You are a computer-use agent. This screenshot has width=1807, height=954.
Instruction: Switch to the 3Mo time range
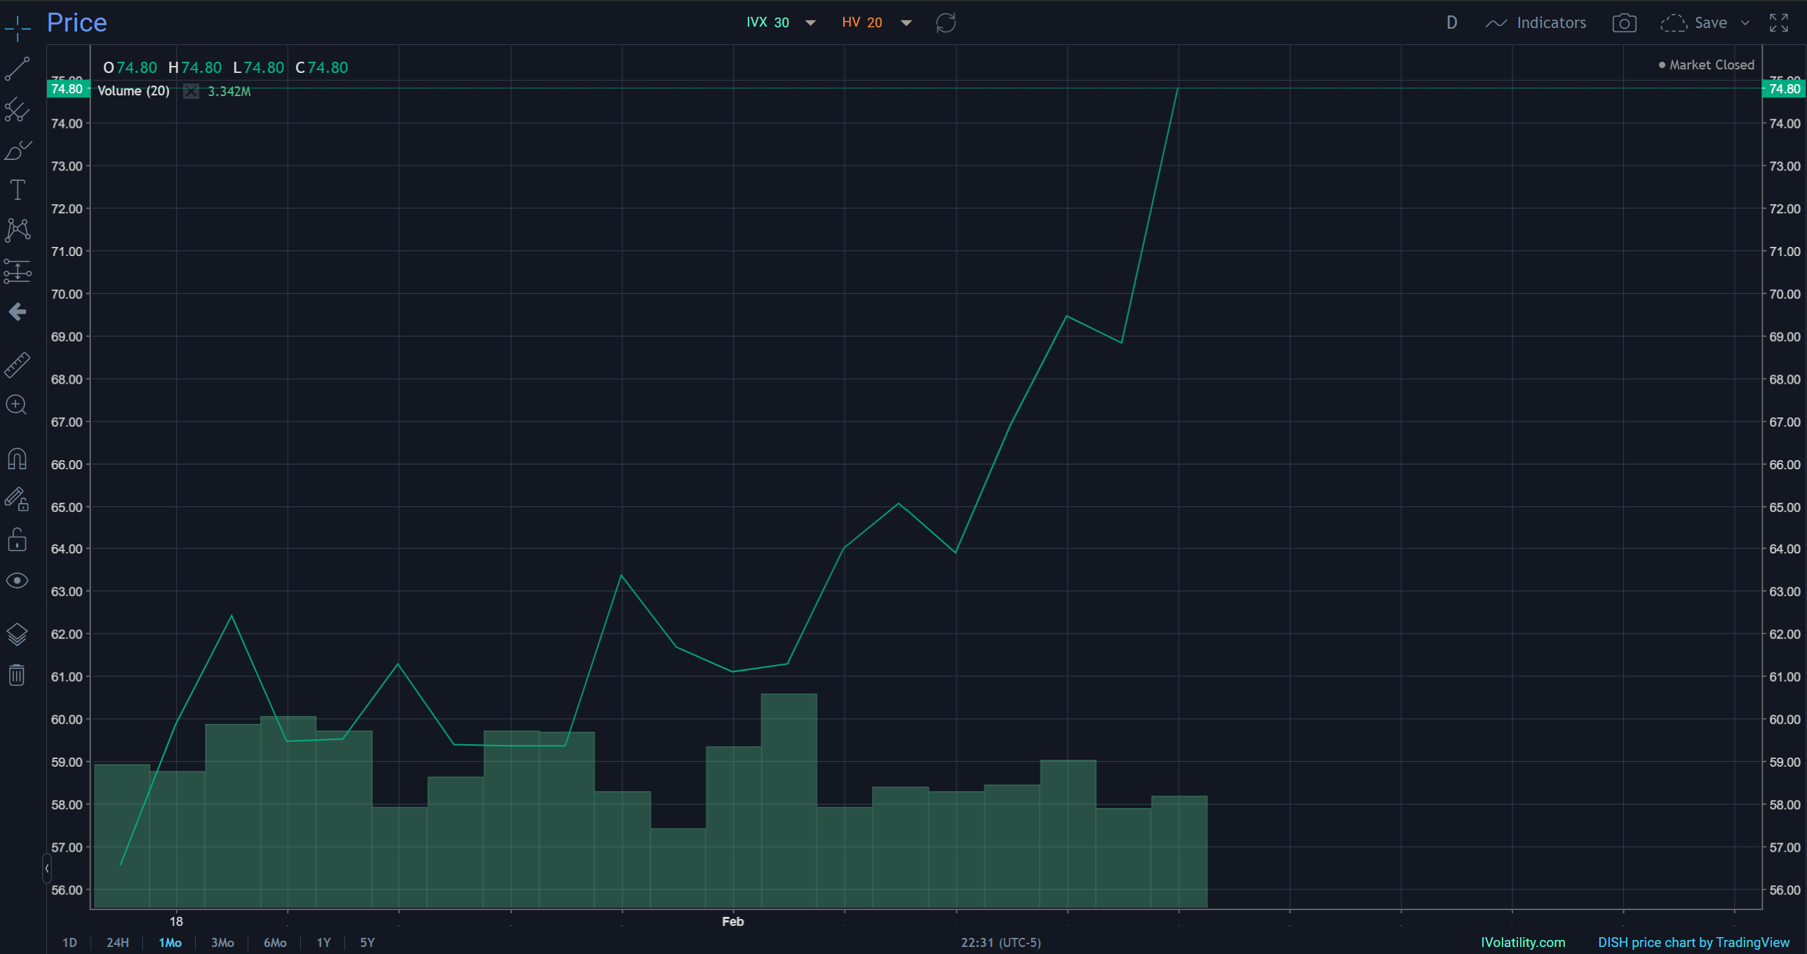[222, 943]
